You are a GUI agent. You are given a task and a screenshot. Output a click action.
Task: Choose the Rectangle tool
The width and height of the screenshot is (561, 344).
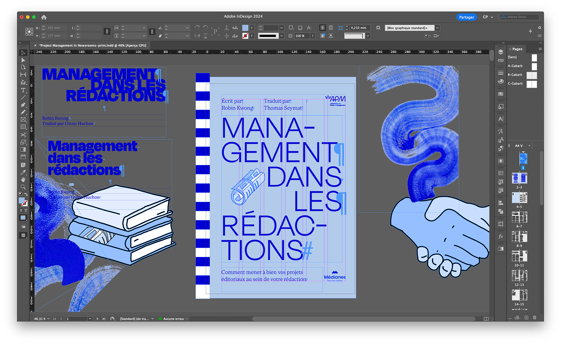(x=23, y=127)
